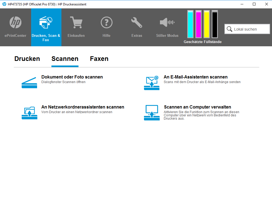Screen dimensions: 272x200
Task: Click the scan to e-mail envelope icon
Action: click(152, 83)
